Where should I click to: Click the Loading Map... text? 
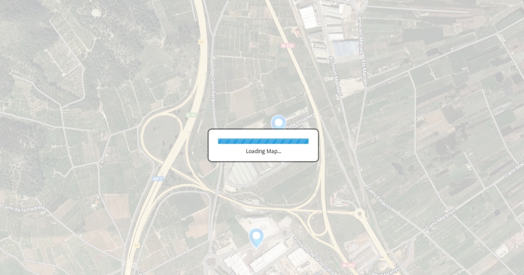click(x=263, y=151)
